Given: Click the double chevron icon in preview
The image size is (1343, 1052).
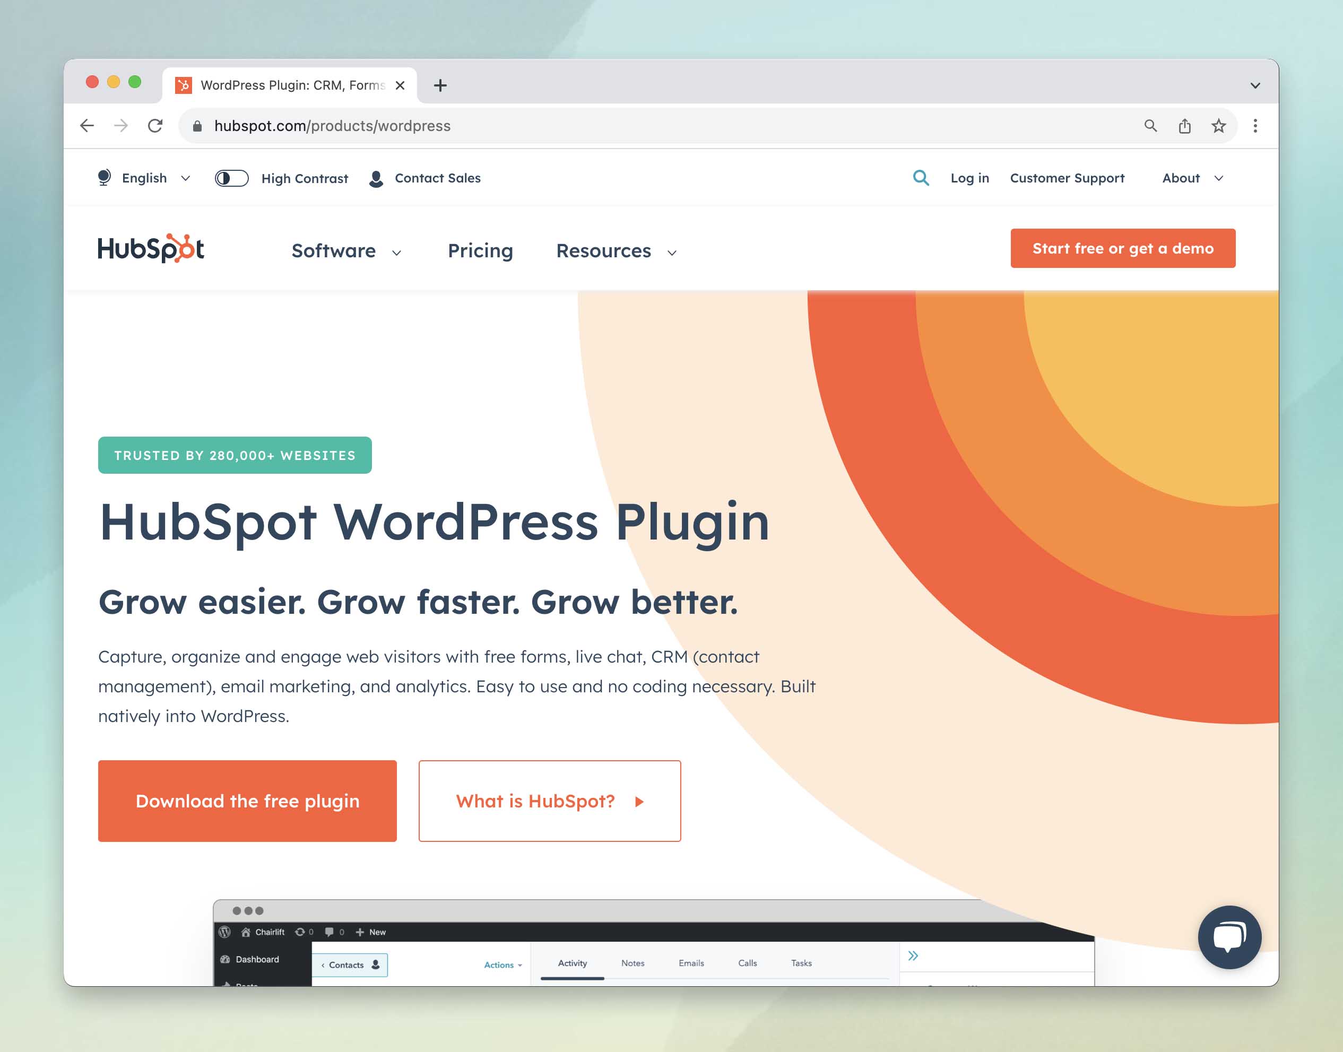Looking at the screenshot, I should pos(913,955).
